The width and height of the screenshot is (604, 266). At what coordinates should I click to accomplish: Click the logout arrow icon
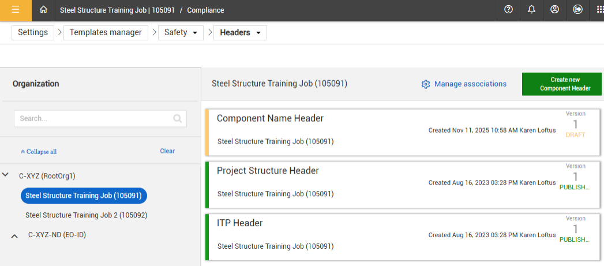[577, 10]
